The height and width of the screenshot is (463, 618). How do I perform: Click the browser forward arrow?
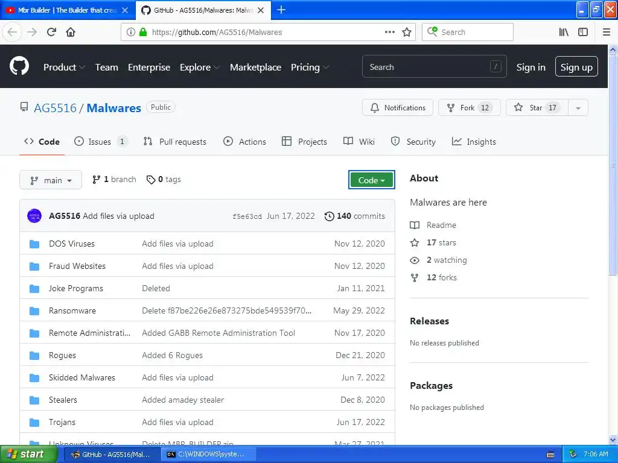pyautogui.click(x=32, y=32)
